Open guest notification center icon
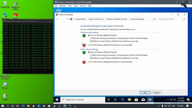This screenshot has height=108, width=192. 188,100
